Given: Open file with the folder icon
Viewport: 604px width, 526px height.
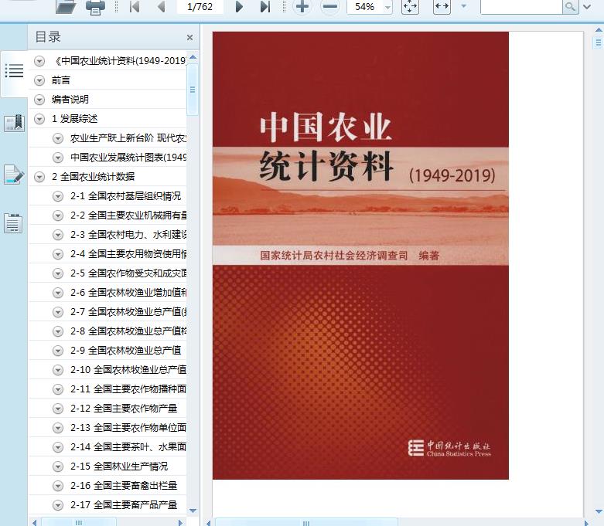Looking at the screenshot, I should coord(66,6).
